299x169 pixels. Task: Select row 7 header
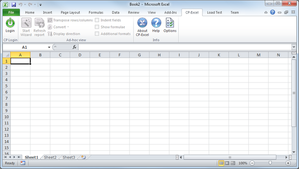pyautogui.click(x=7, y=98)
